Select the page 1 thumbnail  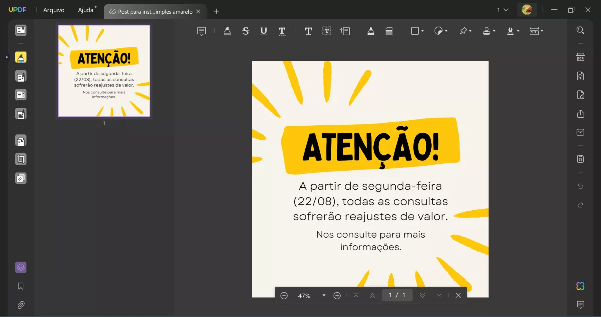tap(104, 71)
